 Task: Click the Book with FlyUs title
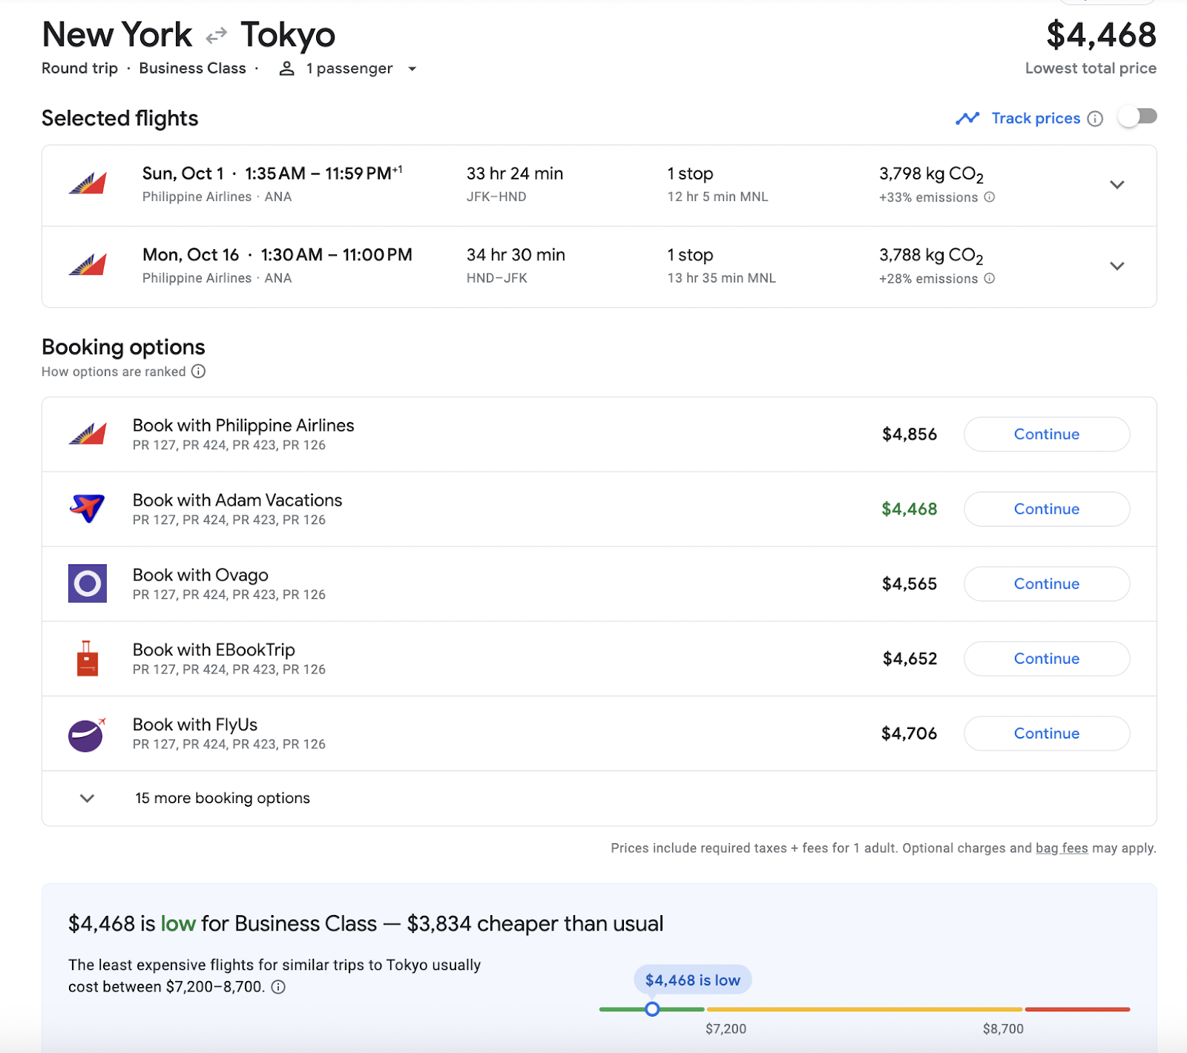coord(195,724)
